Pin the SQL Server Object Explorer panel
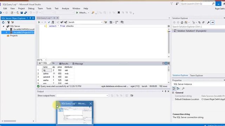The image size is (225, 126). click(30, 18)
